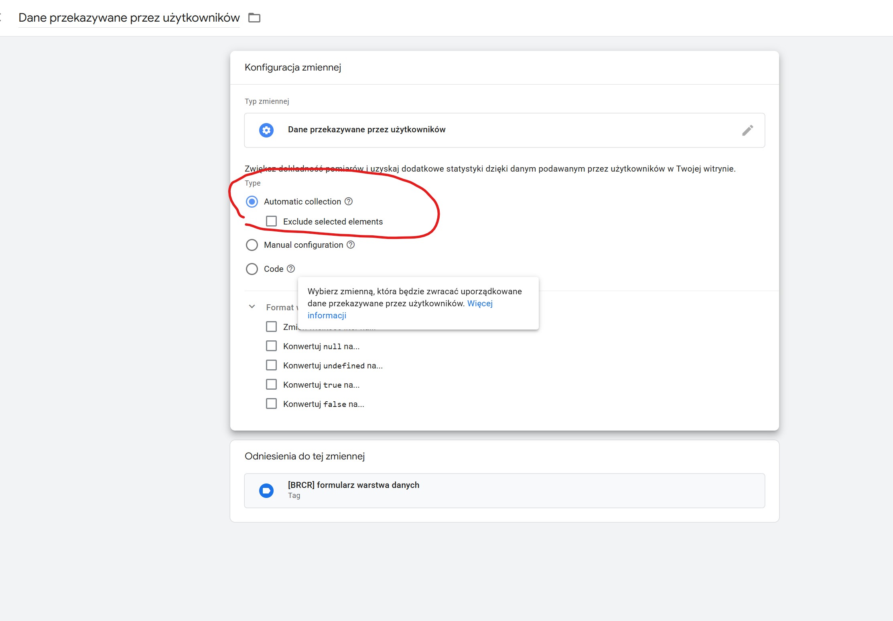Open help icon beside Automatic collection
The image size is (893, 621).
(x=349, y=201)
